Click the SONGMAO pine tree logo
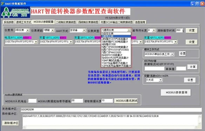The width and height of the screenshot is (205, 131). [x=15, y=12]
